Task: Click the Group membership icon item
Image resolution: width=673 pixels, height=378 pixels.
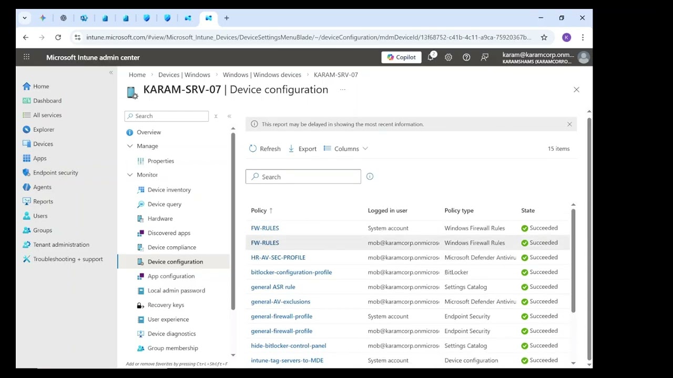Action: pos(140,348)
